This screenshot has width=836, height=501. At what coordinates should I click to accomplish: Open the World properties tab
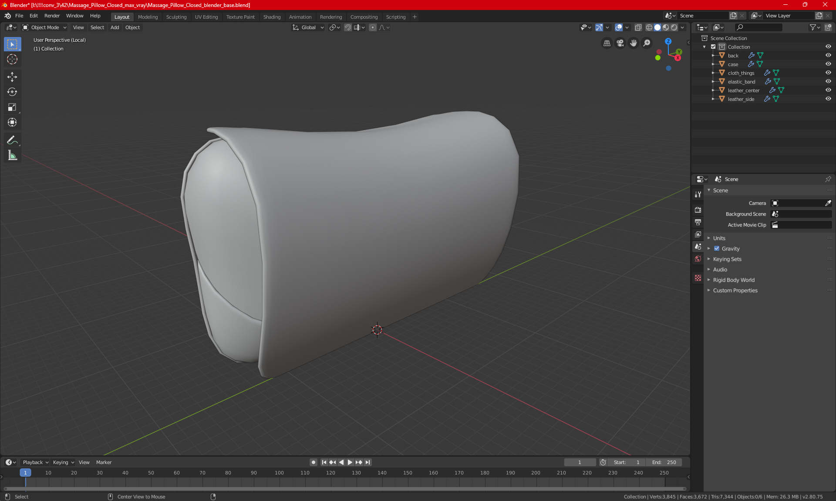(698, 259)
